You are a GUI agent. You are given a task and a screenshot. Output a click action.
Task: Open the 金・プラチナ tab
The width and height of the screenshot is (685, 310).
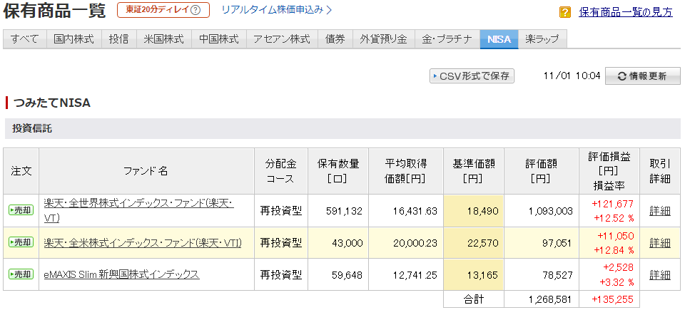447,39
